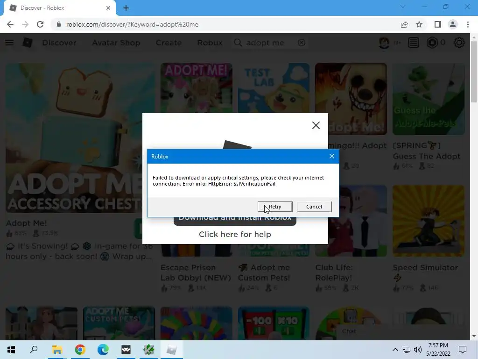The image size is (478, 359).
Task: Open the Adopt Me Custom Pets bottom thumbnail
Action: (x=119, y=323)
